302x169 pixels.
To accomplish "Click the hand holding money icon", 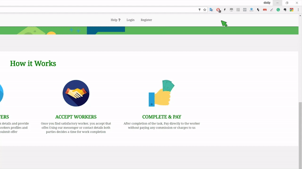I will (x=161, y=93).
